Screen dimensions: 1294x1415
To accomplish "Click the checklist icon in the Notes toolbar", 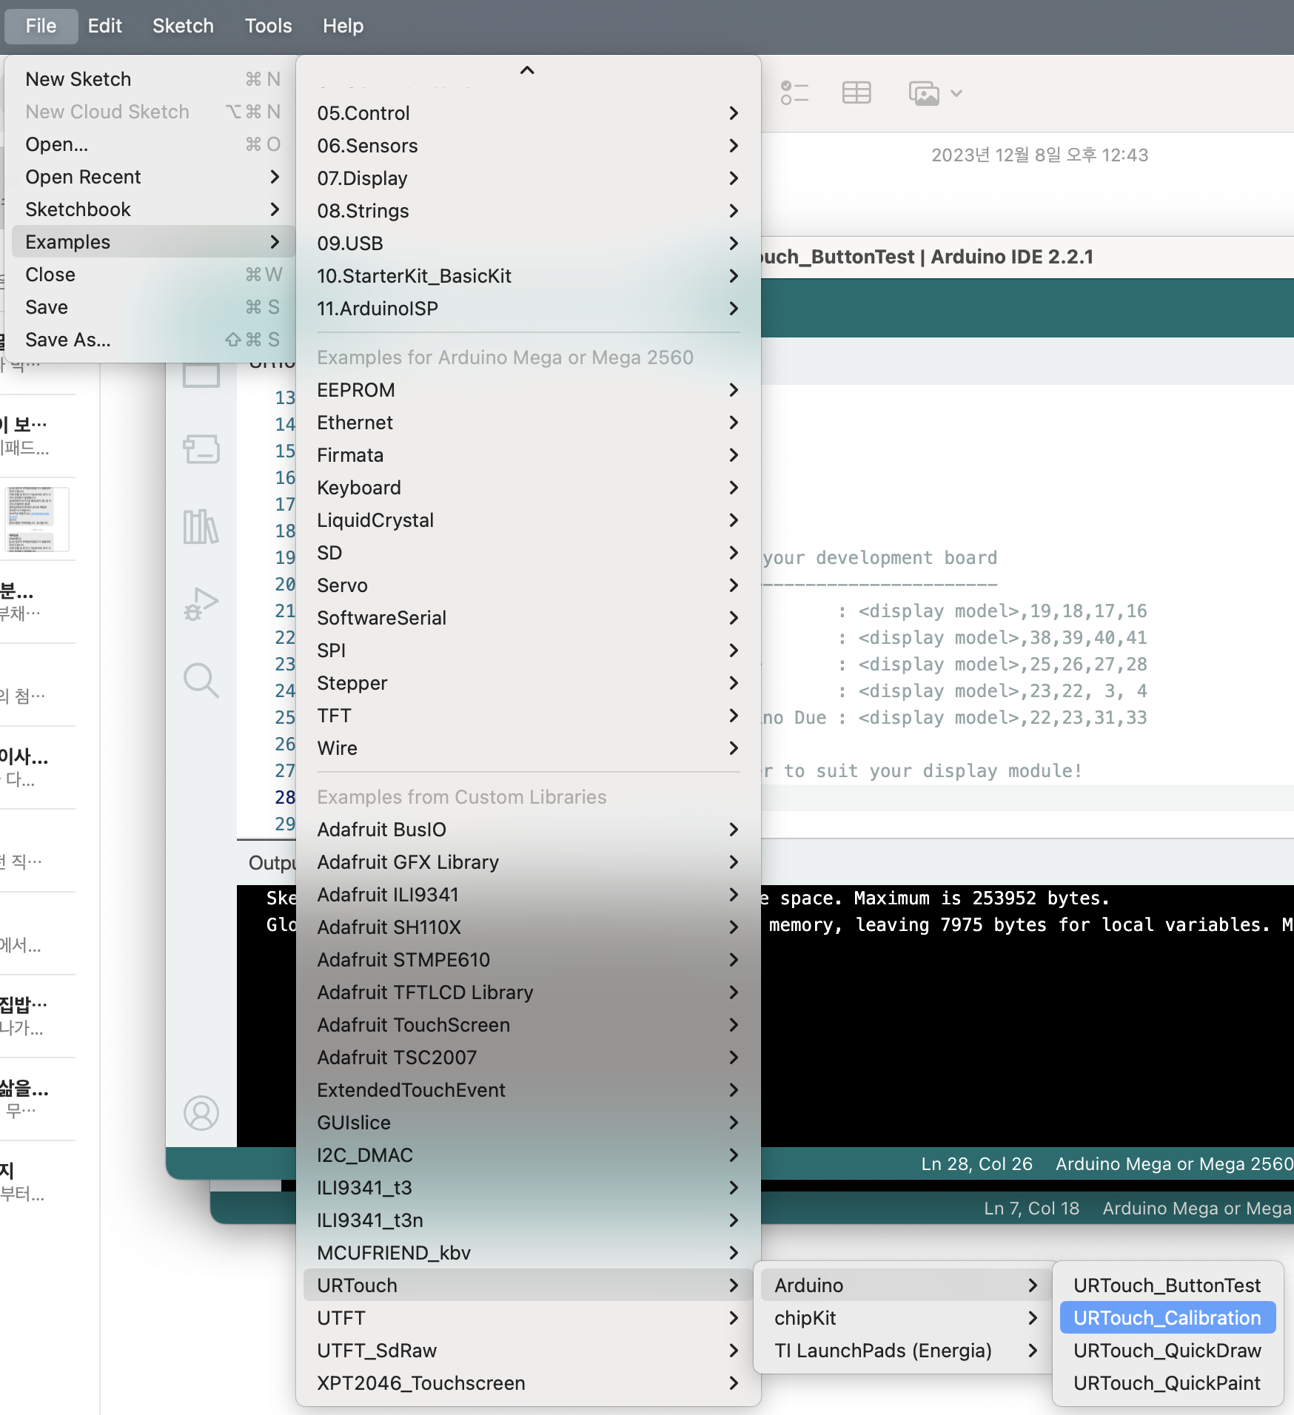I will click(794, 93).
